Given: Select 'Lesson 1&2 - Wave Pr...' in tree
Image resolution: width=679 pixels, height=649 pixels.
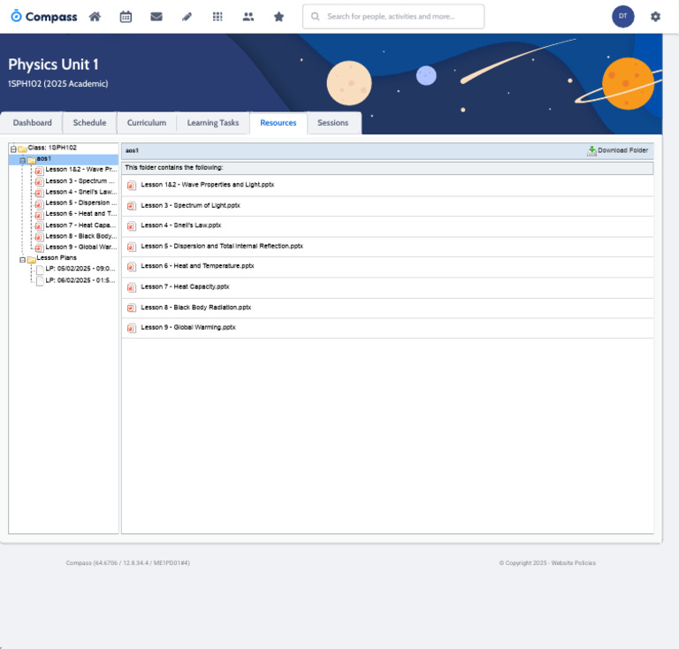Looking at the screenshot, I should tap(81, 169).
